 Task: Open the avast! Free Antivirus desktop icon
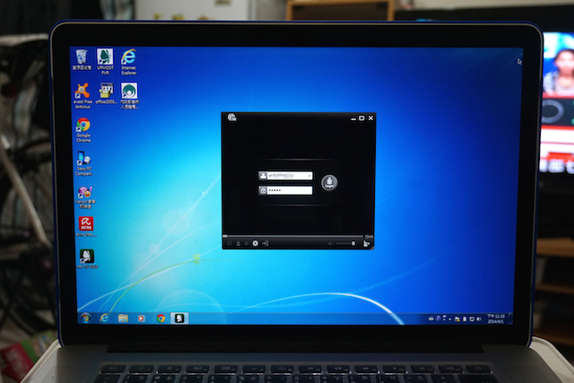pyautogui.click(x=83, y=96)
